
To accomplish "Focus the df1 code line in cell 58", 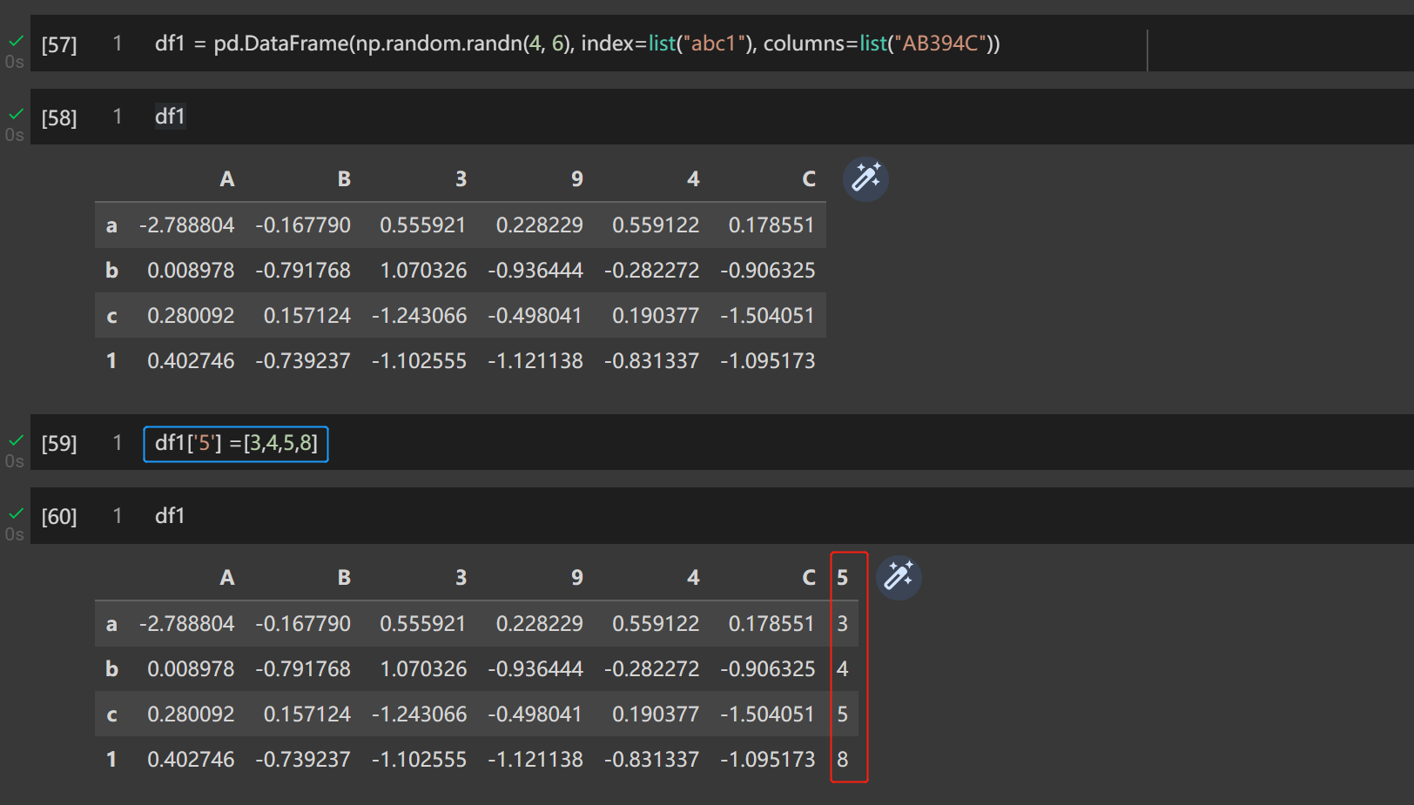I will pos(170,117).
